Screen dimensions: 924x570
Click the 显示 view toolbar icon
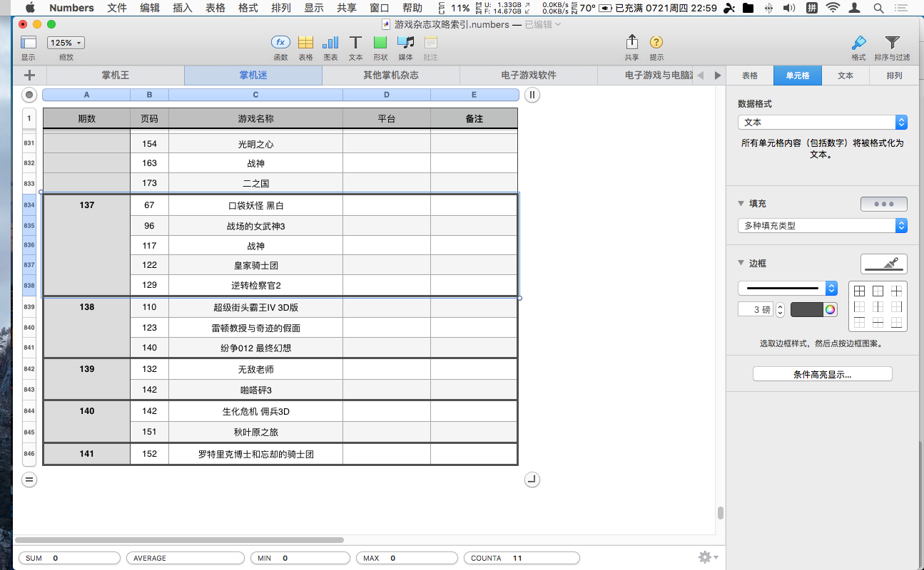click(29, 42)
